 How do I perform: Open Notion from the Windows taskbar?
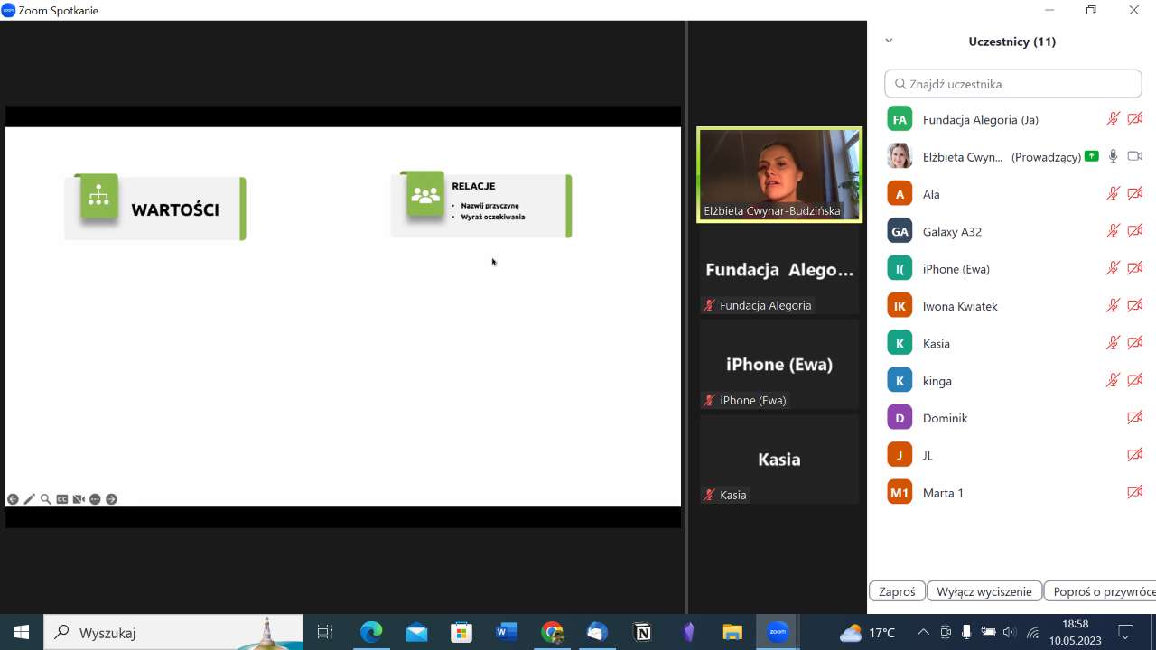point(643,633)
